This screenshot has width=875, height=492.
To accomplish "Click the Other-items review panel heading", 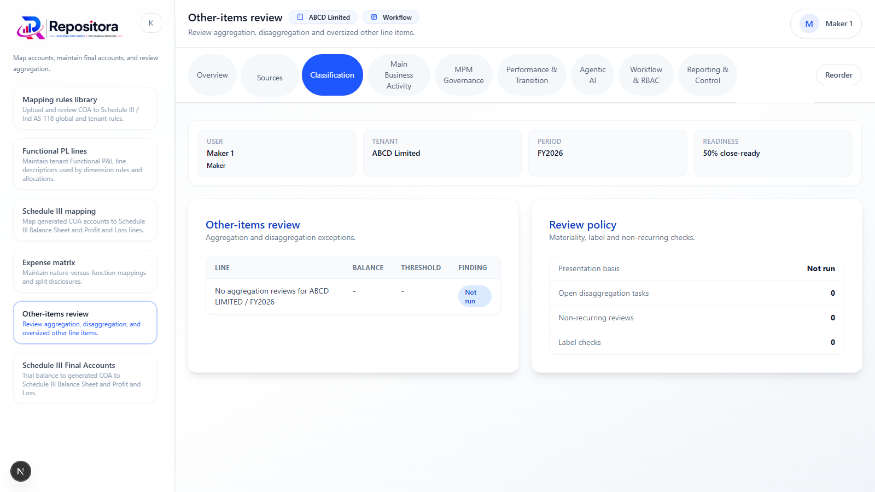I will tap(253, 225).
